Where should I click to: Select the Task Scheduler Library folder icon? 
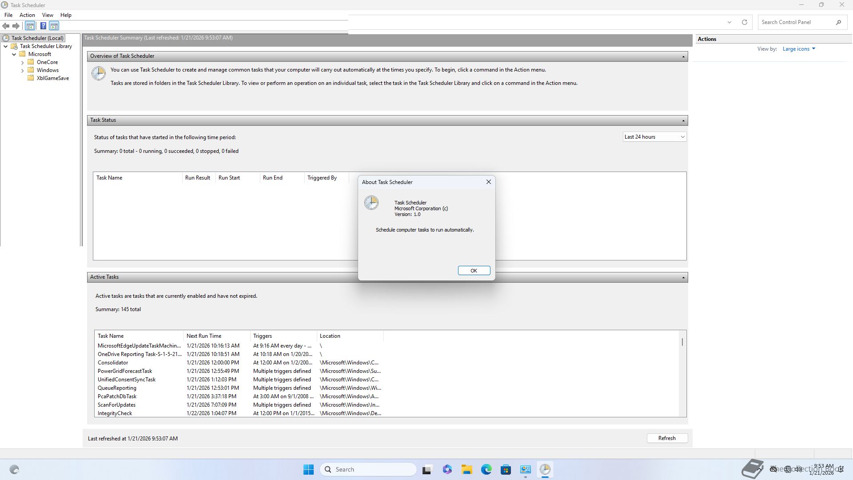[14, 46]
